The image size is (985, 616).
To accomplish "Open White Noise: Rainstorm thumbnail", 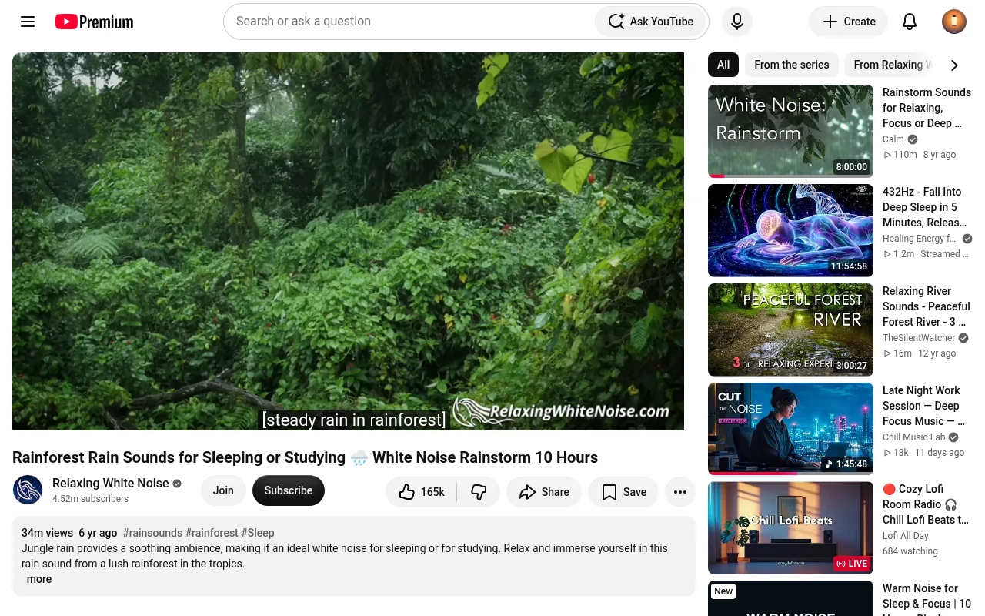I will [790, 131].
